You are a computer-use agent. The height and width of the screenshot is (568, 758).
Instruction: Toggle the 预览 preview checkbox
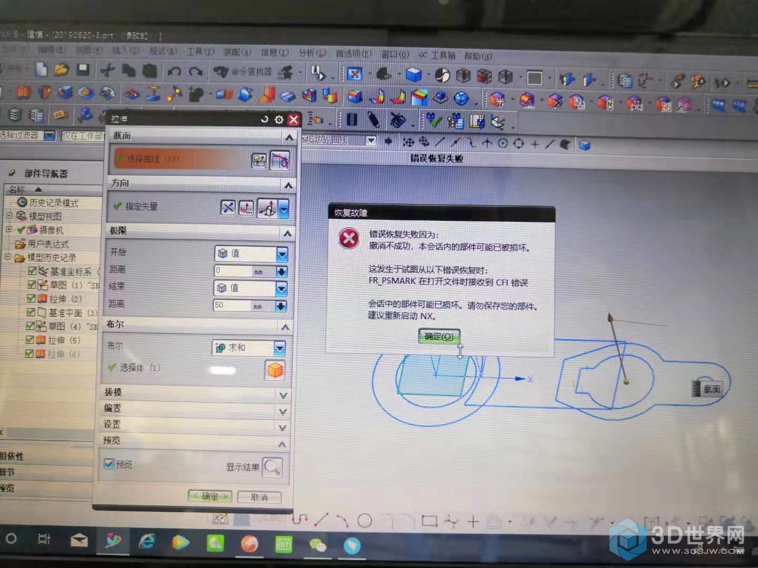[x=109, y=463]
